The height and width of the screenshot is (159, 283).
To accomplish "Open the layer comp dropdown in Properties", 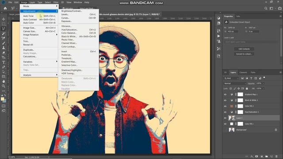I will [x=251, y=42].
